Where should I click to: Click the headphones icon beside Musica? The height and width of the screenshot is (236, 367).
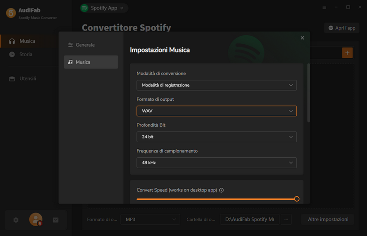[12, 41]
